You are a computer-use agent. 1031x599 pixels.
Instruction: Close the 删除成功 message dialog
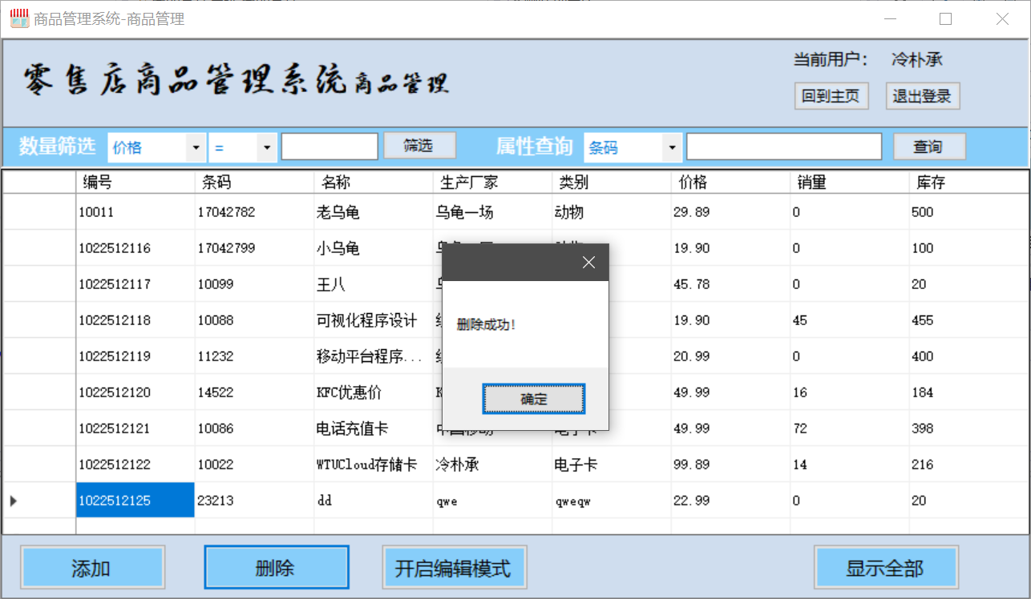click(x=588, y=263)
